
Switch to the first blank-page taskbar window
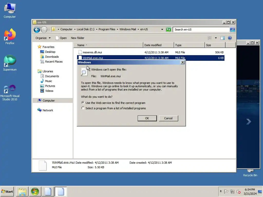pyautogui.click(x=48, y=191)
